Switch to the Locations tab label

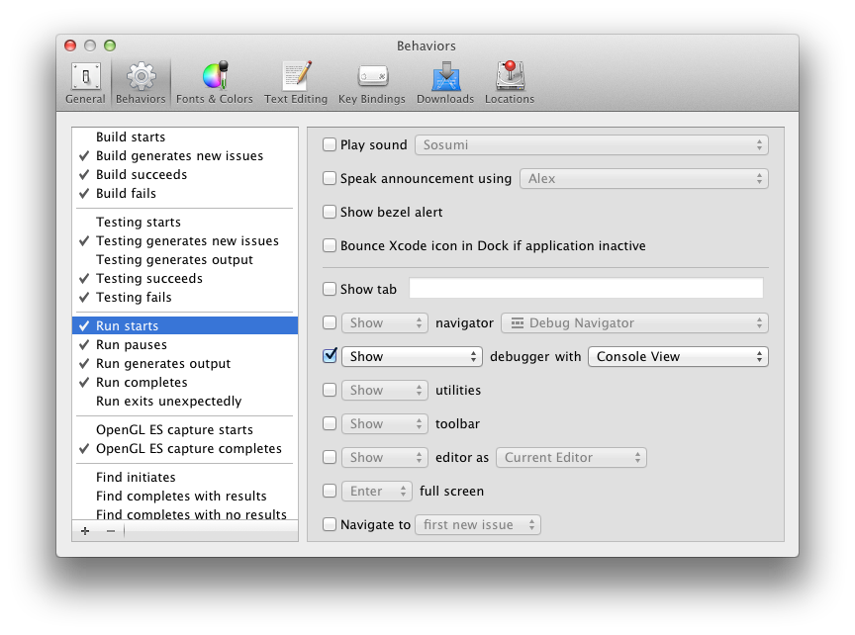(510, 99)
